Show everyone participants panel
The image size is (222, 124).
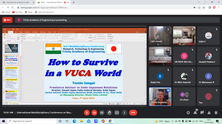(195, 113)
